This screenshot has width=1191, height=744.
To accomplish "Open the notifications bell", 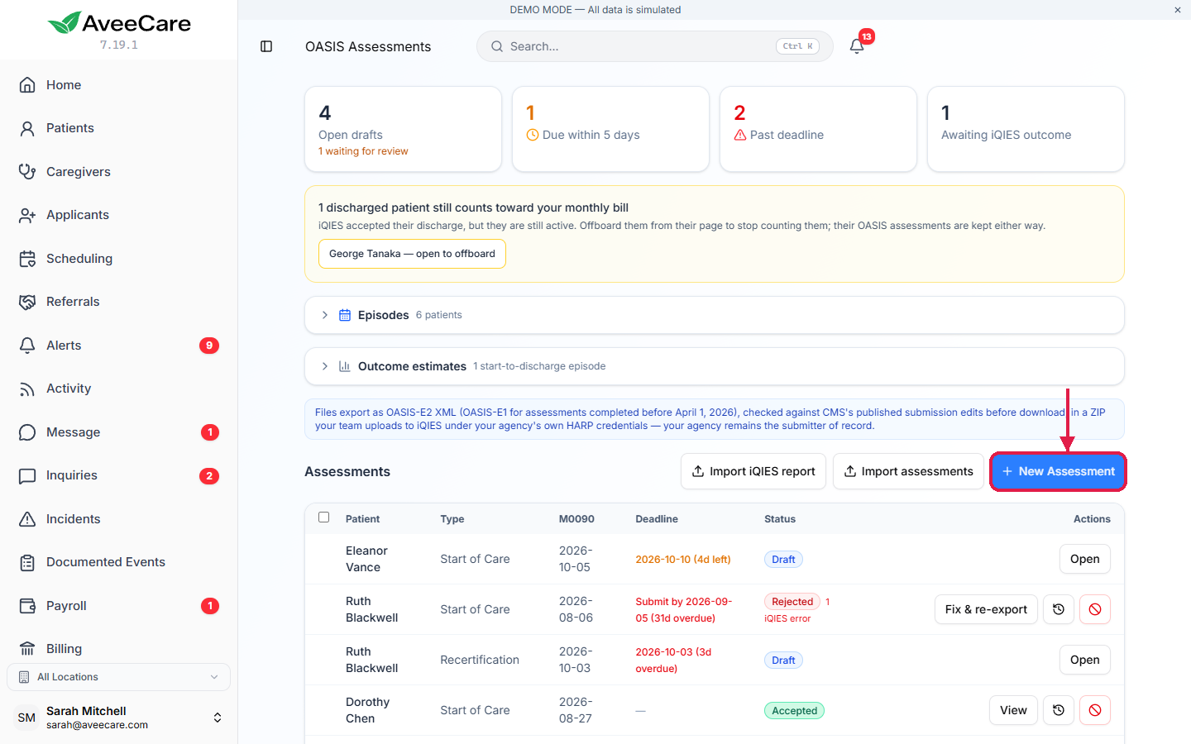I will (857, 46).
